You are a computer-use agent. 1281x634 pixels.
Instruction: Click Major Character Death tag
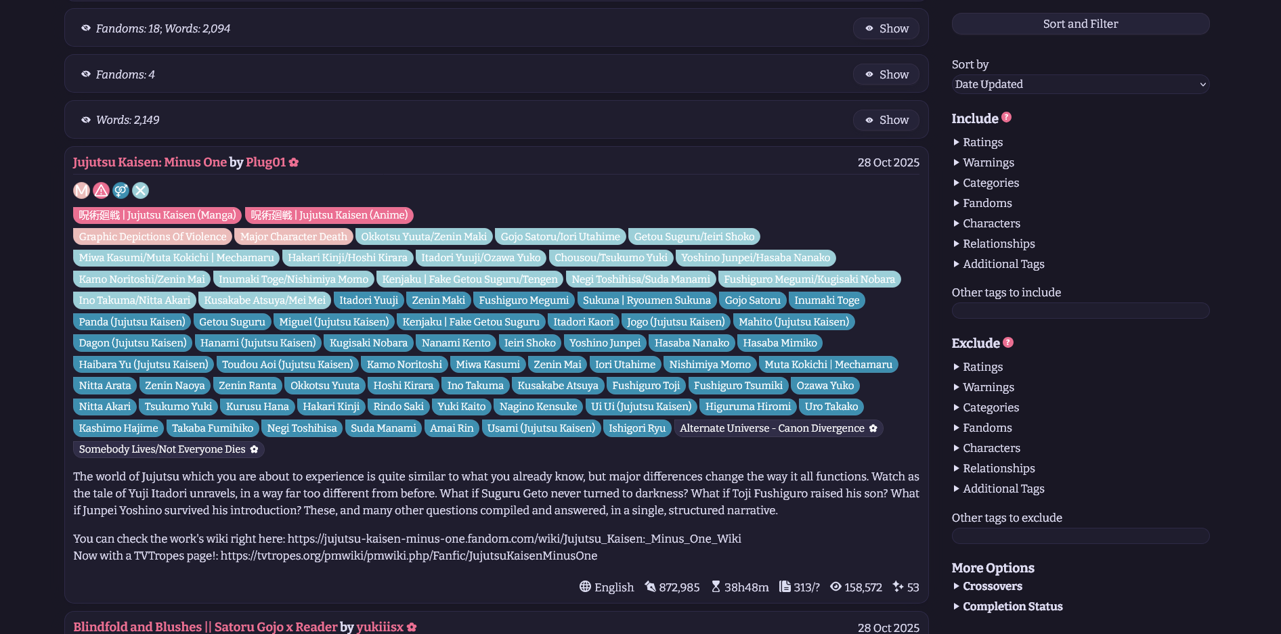click(294, 237)
